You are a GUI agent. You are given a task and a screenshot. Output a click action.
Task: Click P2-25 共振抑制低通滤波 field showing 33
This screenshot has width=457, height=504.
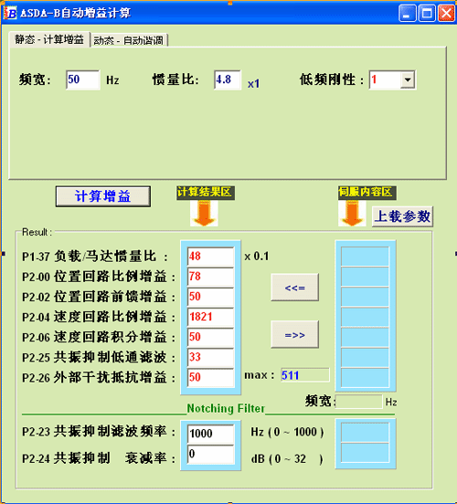210,357
